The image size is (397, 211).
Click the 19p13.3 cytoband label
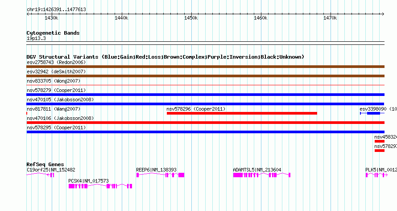(x=36, y=39)
